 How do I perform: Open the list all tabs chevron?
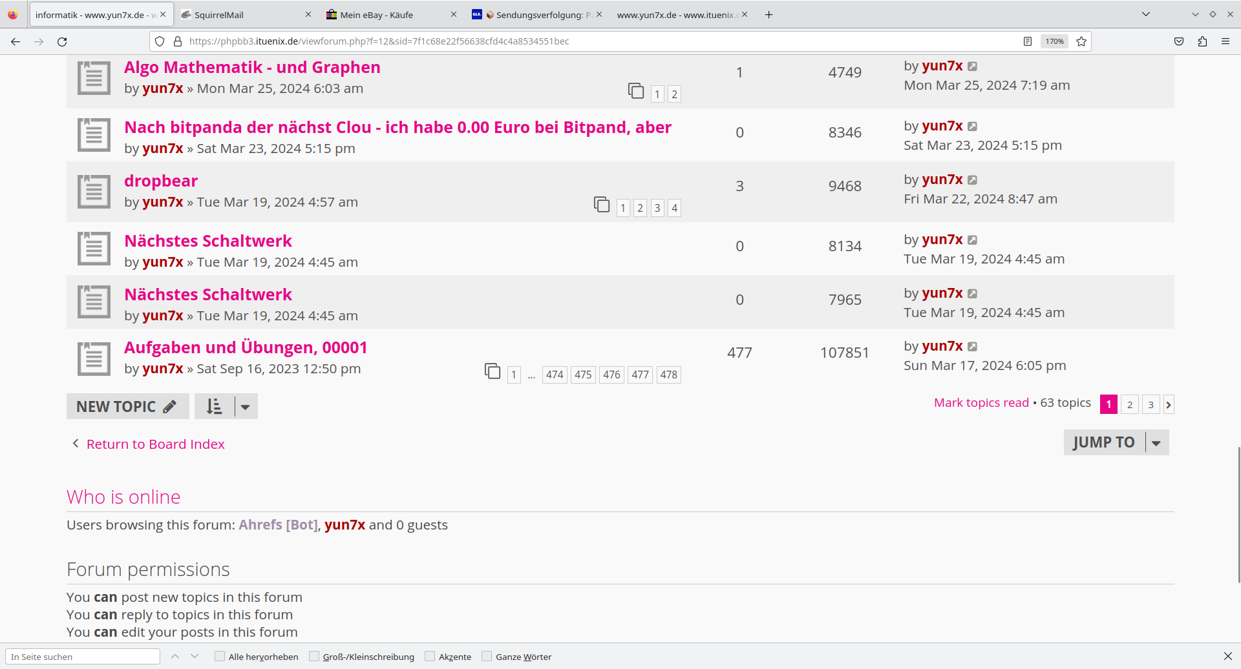[x=1146, y=14]
